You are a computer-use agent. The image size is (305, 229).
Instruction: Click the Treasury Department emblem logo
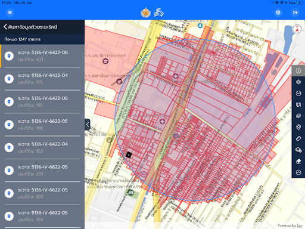pos(145,13)
